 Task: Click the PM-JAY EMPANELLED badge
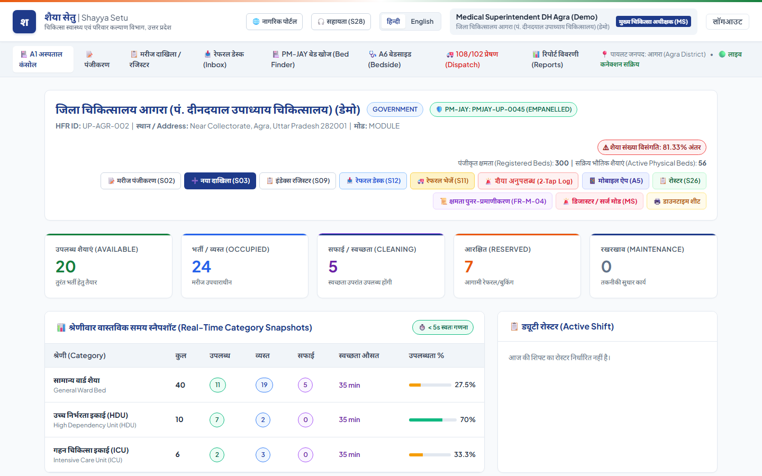coord(503,109)
